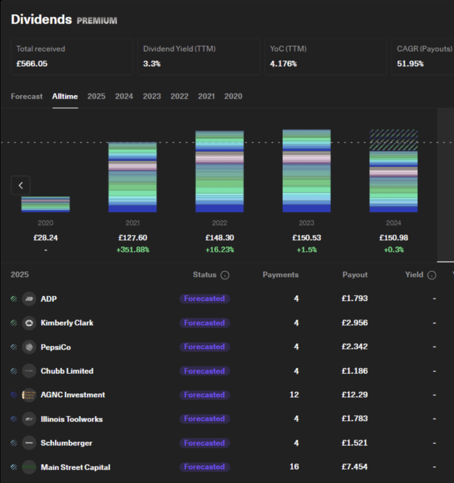Click the AGNC Investment logo icon
This screenshot has width=454, height=483.
29,395
